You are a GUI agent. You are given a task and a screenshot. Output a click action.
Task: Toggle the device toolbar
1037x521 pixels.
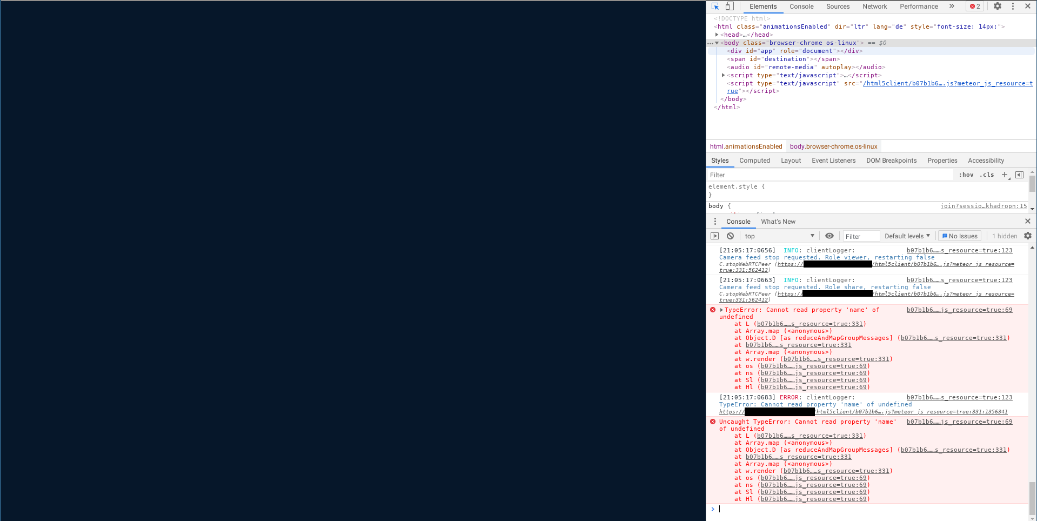[x=729, y=6]
